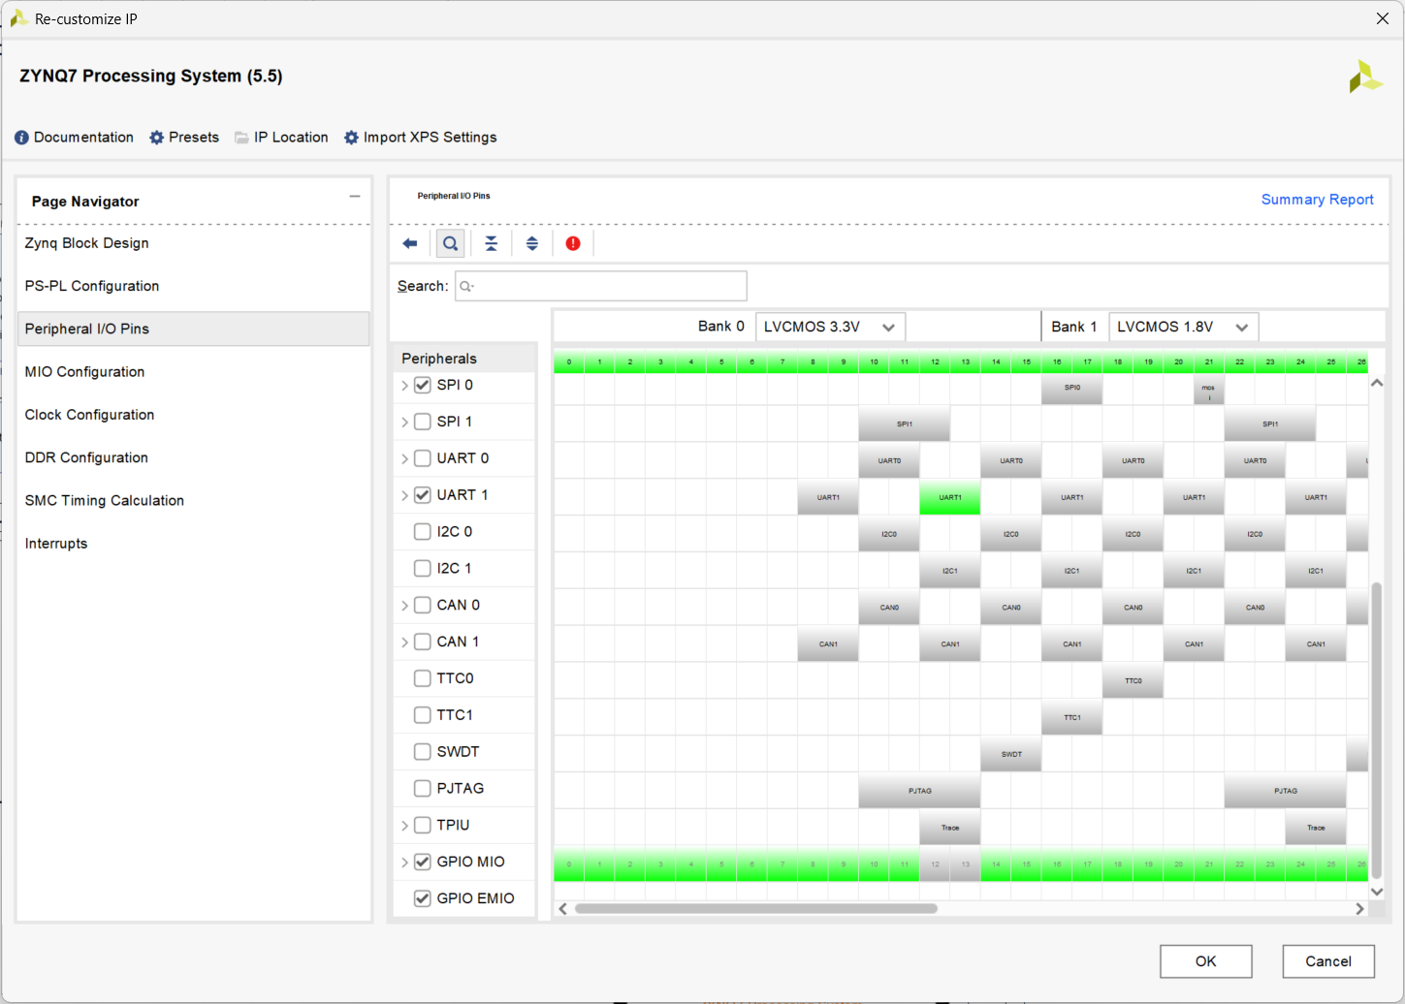Go to SMC Timing Calculation page

click(193, 501)
